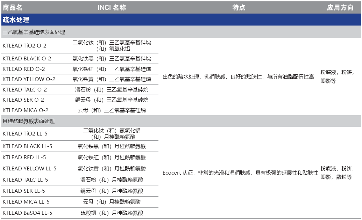Click product name KTLEAD TiO2 O-2
Image resolution: width=362 pixels, height=220 pixels.
24,46
